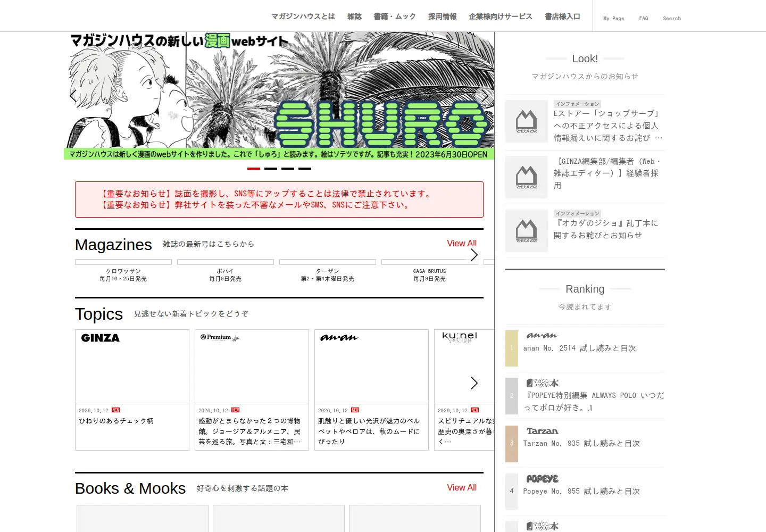Open ranking 2 POPEYE特別編集 ALWAYS POLO

click(585, 396)
